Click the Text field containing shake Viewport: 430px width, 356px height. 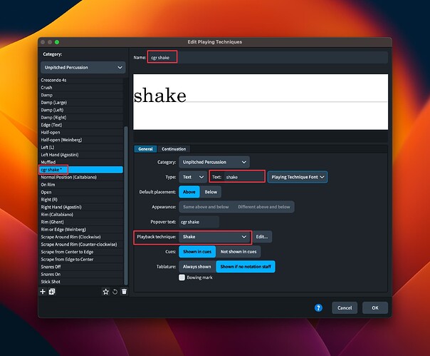pos(245,177)
